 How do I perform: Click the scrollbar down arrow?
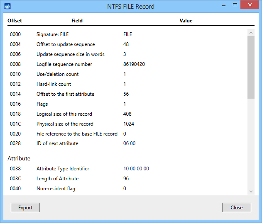click(251, 191)
